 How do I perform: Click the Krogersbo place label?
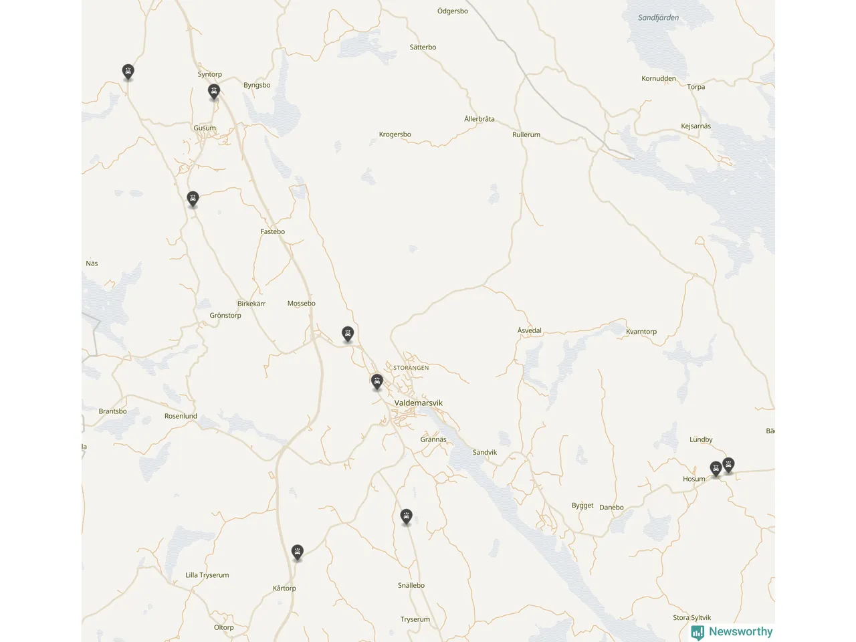tap(395, 134)
